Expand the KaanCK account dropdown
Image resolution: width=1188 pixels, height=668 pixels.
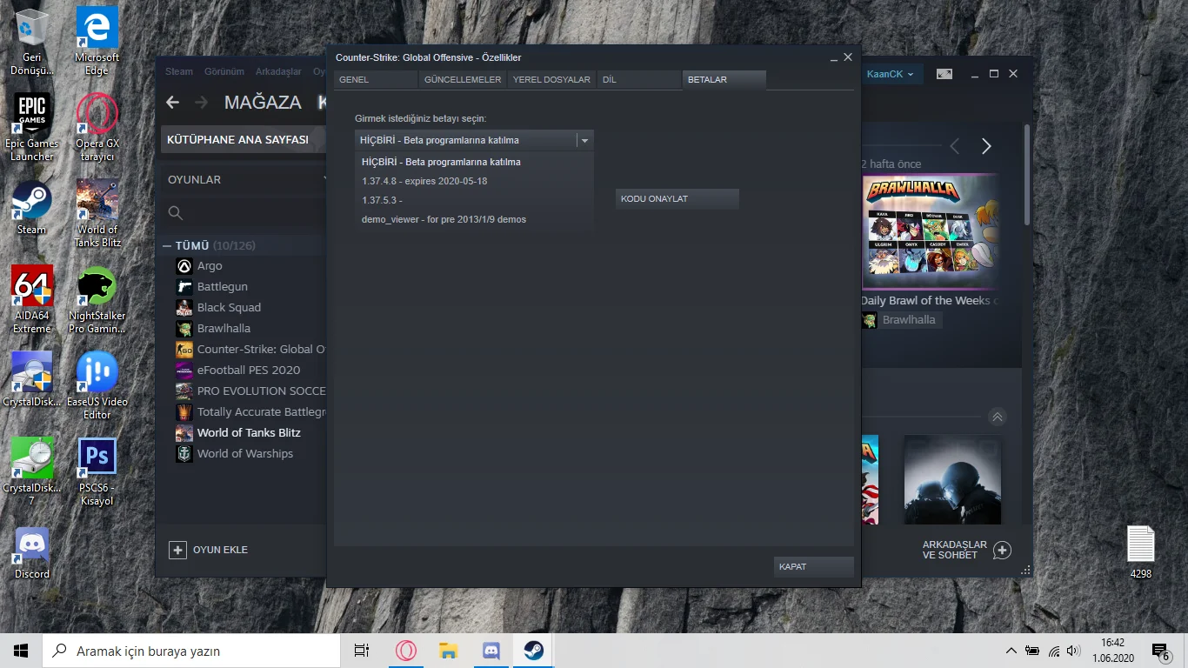point(891,75)
